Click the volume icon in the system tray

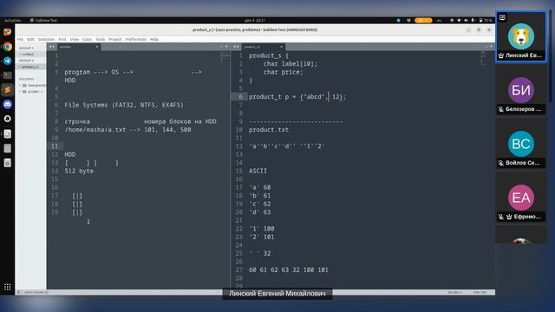[x=466, y=21]
